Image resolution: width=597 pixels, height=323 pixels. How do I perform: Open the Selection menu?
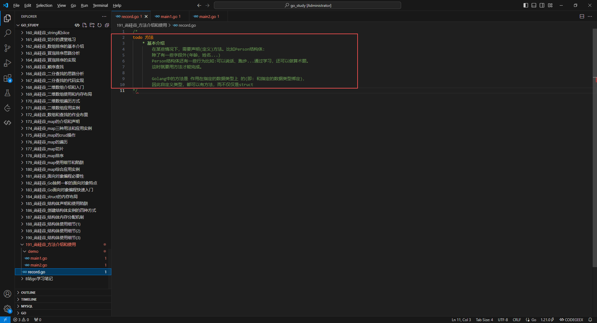point(44,5)
